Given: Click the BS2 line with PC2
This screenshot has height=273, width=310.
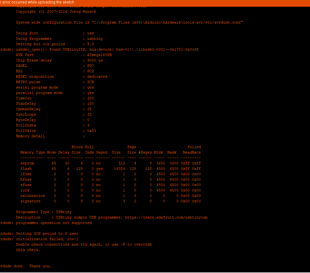Looking at the screenshot, I should [55, 71].
